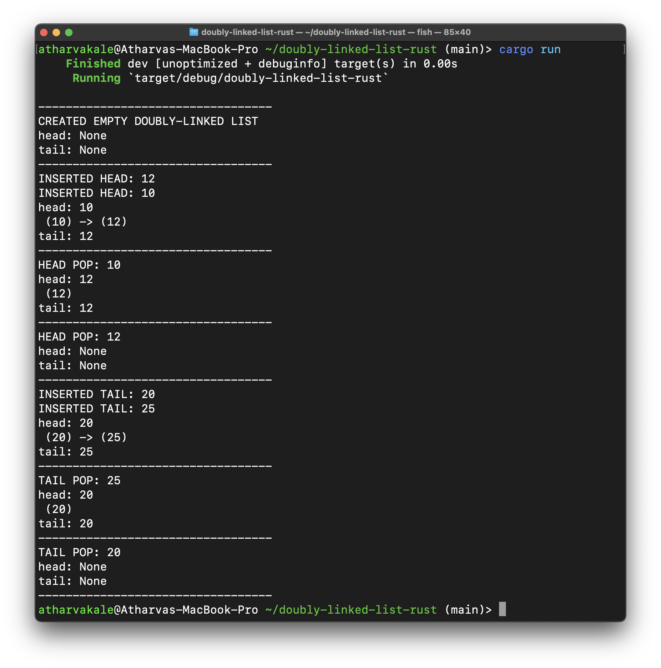Click the blue "cargo" command word
Image resolution: width=661 pixels, height=668 pixels.
click(x=516, y=49)
